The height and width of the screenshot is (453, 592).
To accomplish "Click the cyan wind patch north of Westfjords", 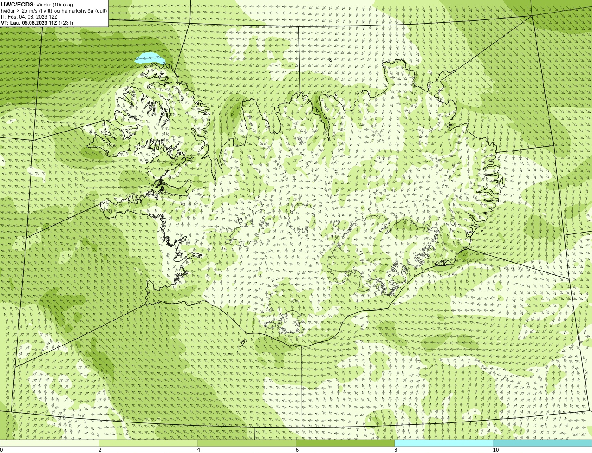I will pyautogui.click(x=150, y=58).
